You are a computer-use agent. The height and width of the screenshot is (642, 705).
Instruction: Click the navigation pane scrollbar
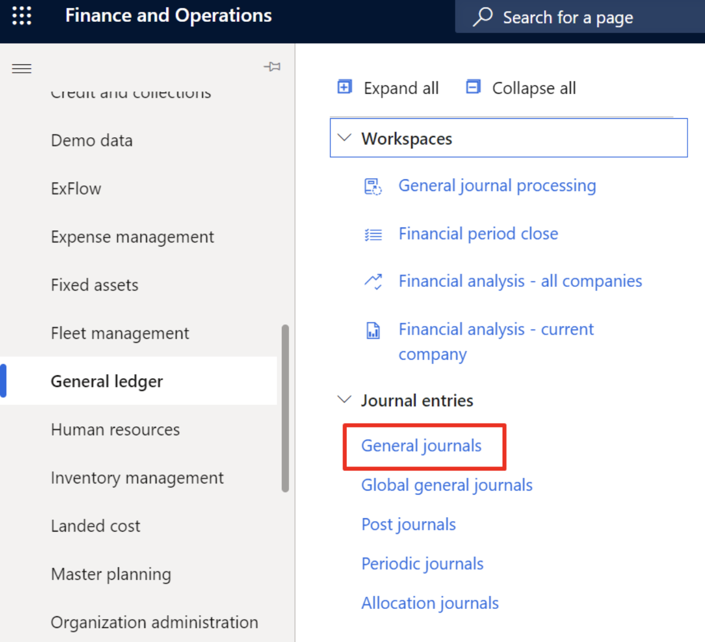(x=285, y=408)
